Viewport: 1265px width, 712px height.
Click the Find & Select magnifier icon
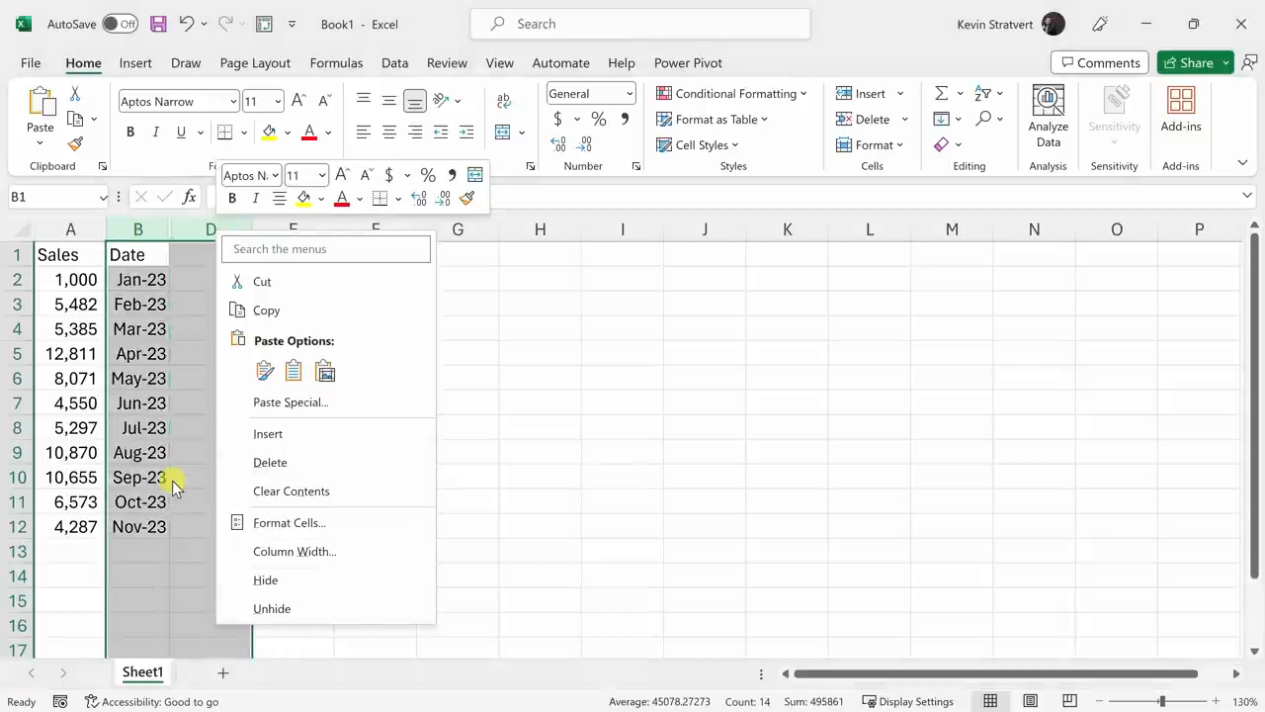[982, 119]
